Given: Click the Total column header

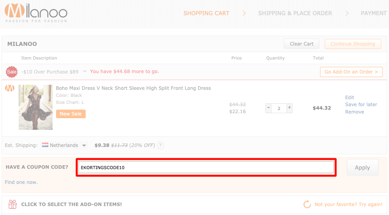Looking at the screenshot, I should (x=318, y=58).
